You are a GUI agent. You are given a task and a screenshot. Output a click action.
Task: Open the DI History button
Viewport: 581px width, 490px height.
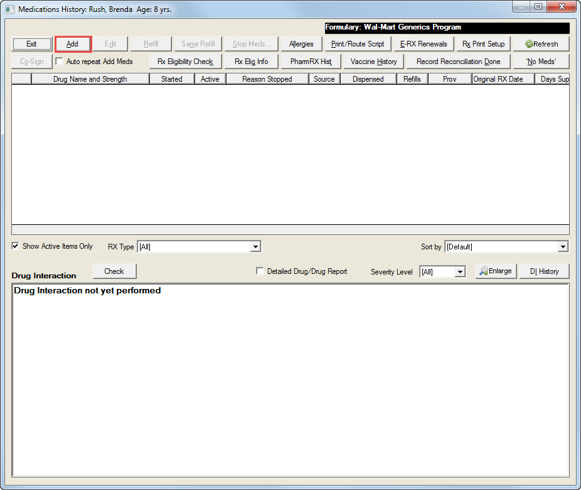pyautogui.click(x=544, y=271)
